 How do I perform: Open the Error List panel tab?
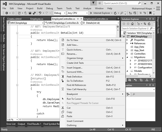tap(11, 124)
